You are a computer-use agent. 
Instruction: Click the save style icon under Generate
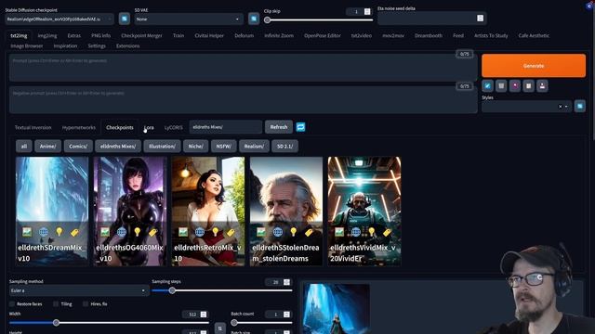(542, 86)
